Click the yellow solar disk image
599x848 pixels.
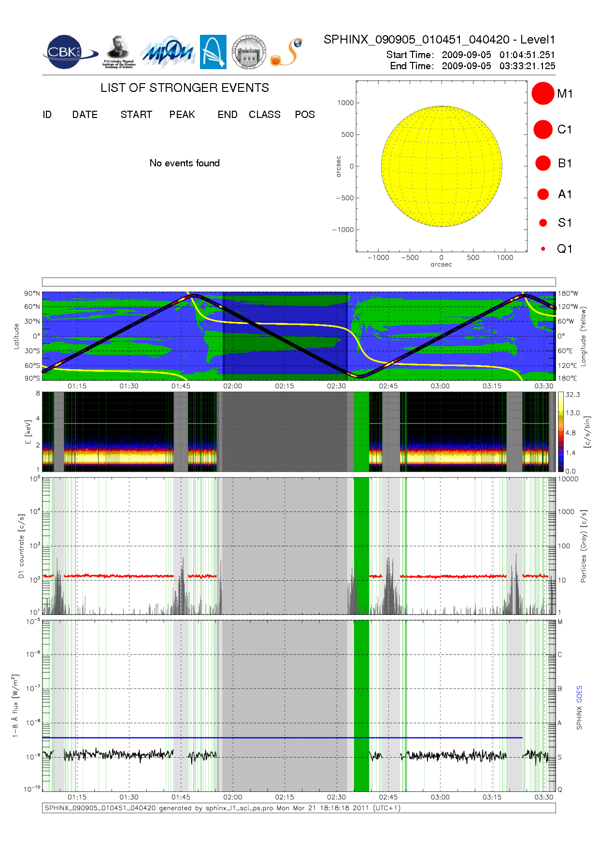click(x=442, y=166)
